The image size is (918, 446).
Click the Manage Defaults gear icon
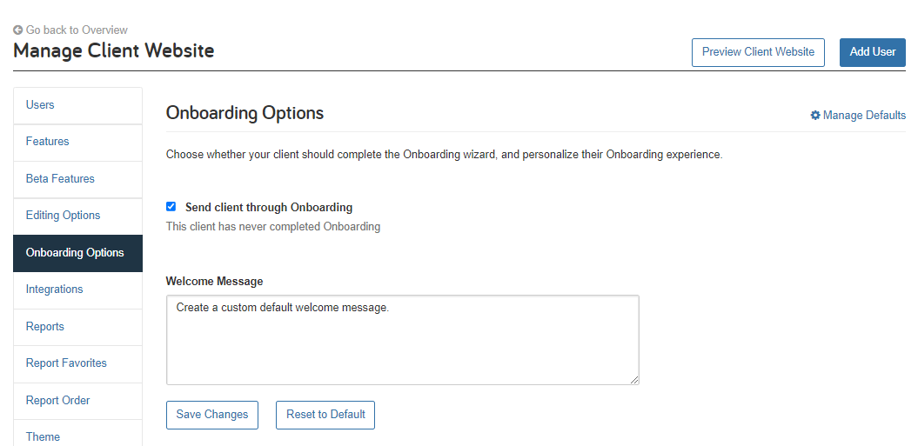[x=815, y=116]
